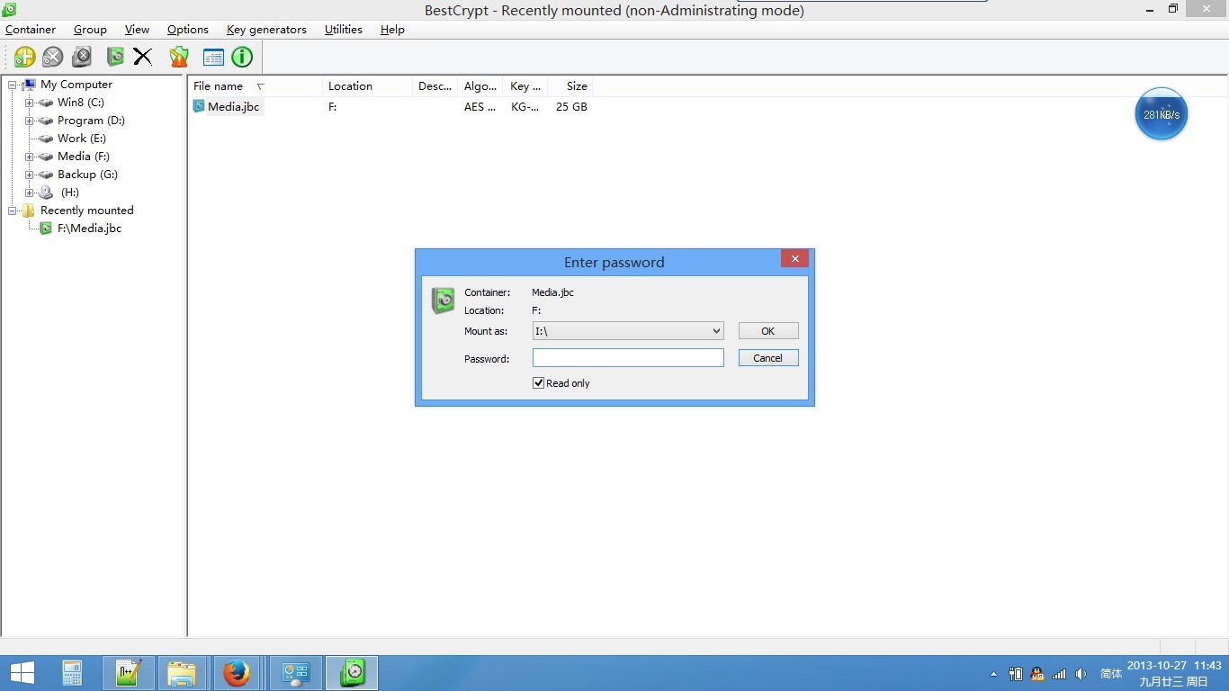Click the green safe icon in password dialog
Image resolution: width=1229 pixels, height=691 pixels.
click(x=443, y=301)
